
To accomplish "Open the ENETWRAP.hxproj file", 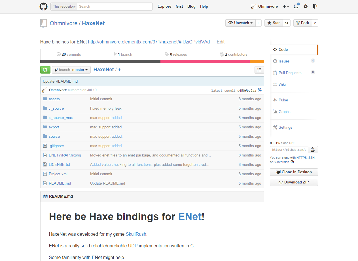I will (65, 155).
